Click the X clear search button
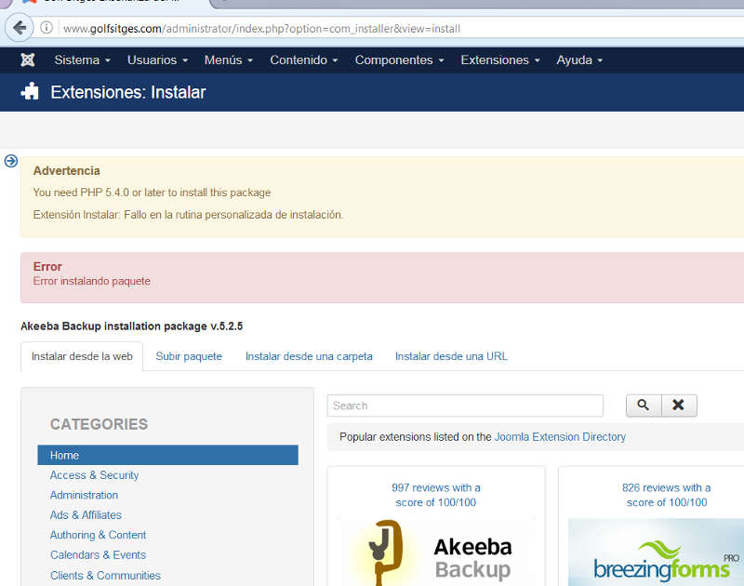Image resolution: width=744 pixels, height=586 pixels. (x=679, y=406)
